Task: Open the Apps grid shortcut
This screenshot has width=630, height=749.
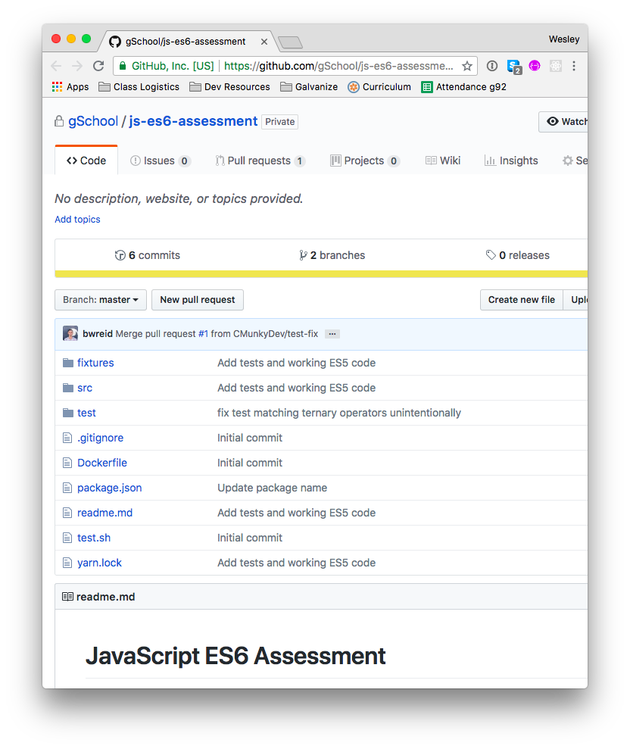Action: [x=70, y=87]
